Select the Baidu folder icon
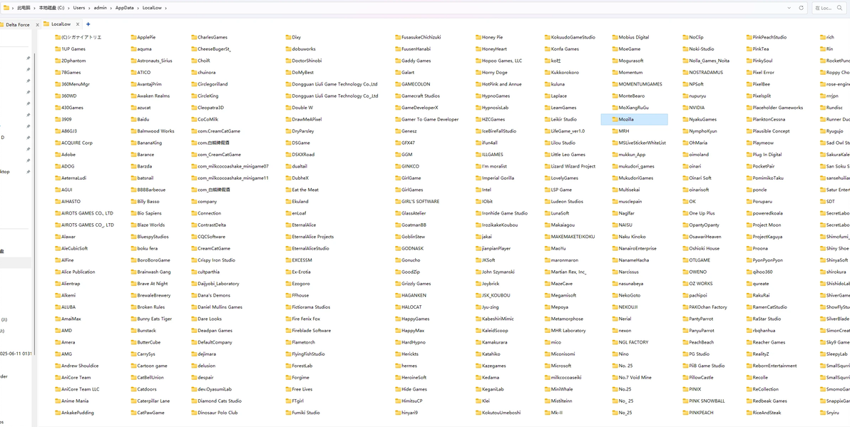The width and height of the screenshot is (850, 427). click(x=133, y=119)
